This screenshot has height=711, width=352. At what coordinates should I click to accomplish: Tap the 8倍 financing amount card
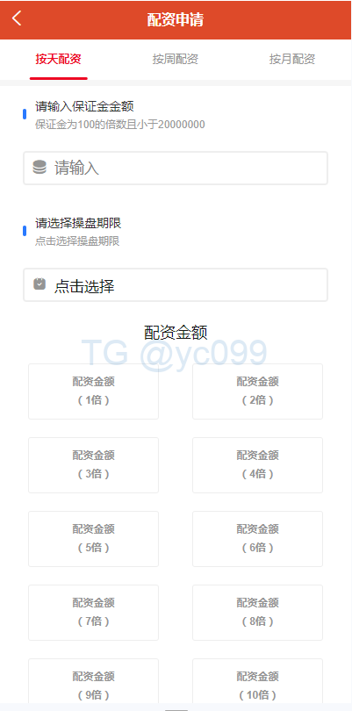click(258, 613)
